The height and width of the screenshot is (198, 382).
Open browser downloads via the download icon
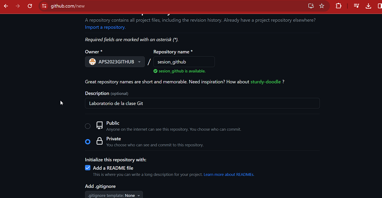click(x=368, y=6)
